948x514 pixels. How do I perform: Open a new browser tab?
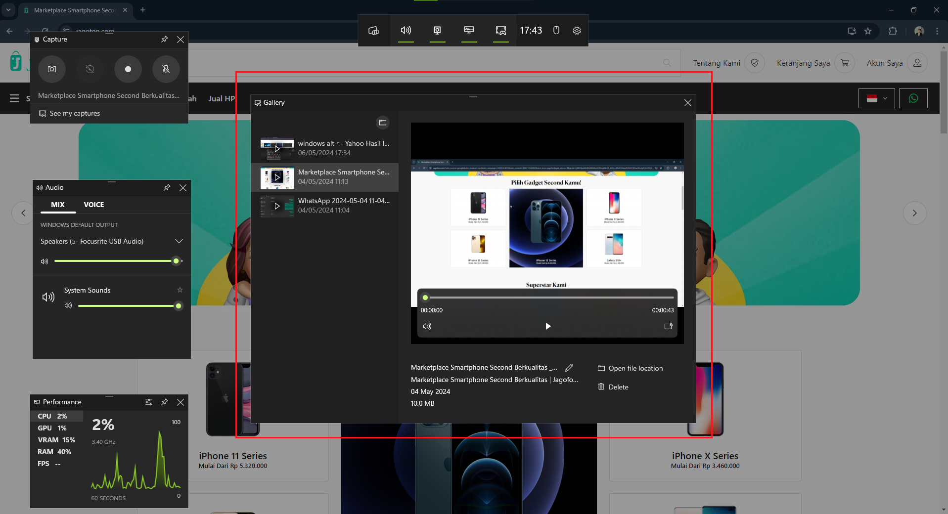click(143, 10)
